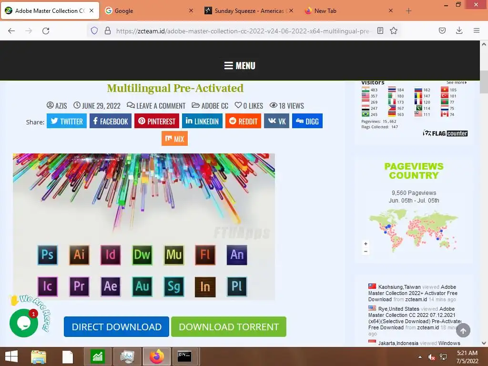488x366 pixels.
Task: Click the network tray icon
Action: point(443,357)
